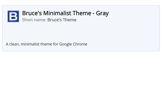Click the word "Theme" in the bold short name

click(70, 20)
